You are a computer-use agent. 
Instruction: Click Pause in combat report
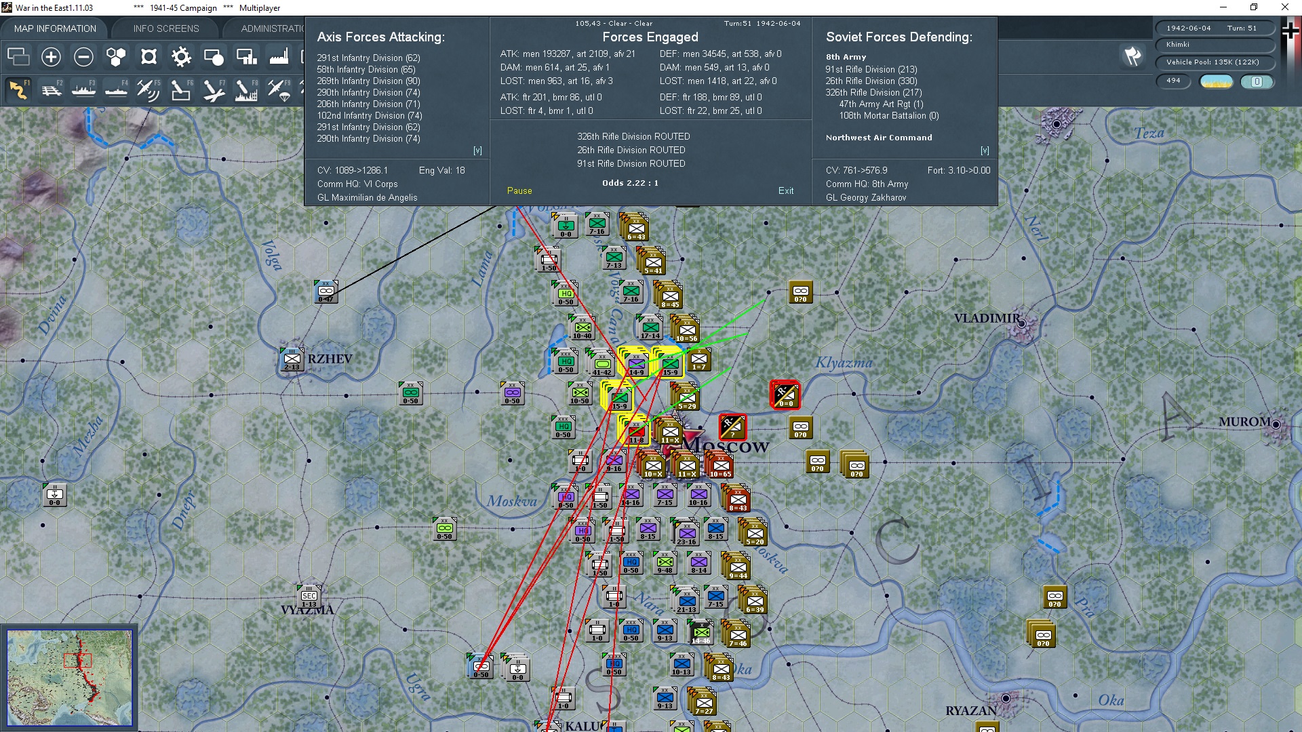point(519,190)
